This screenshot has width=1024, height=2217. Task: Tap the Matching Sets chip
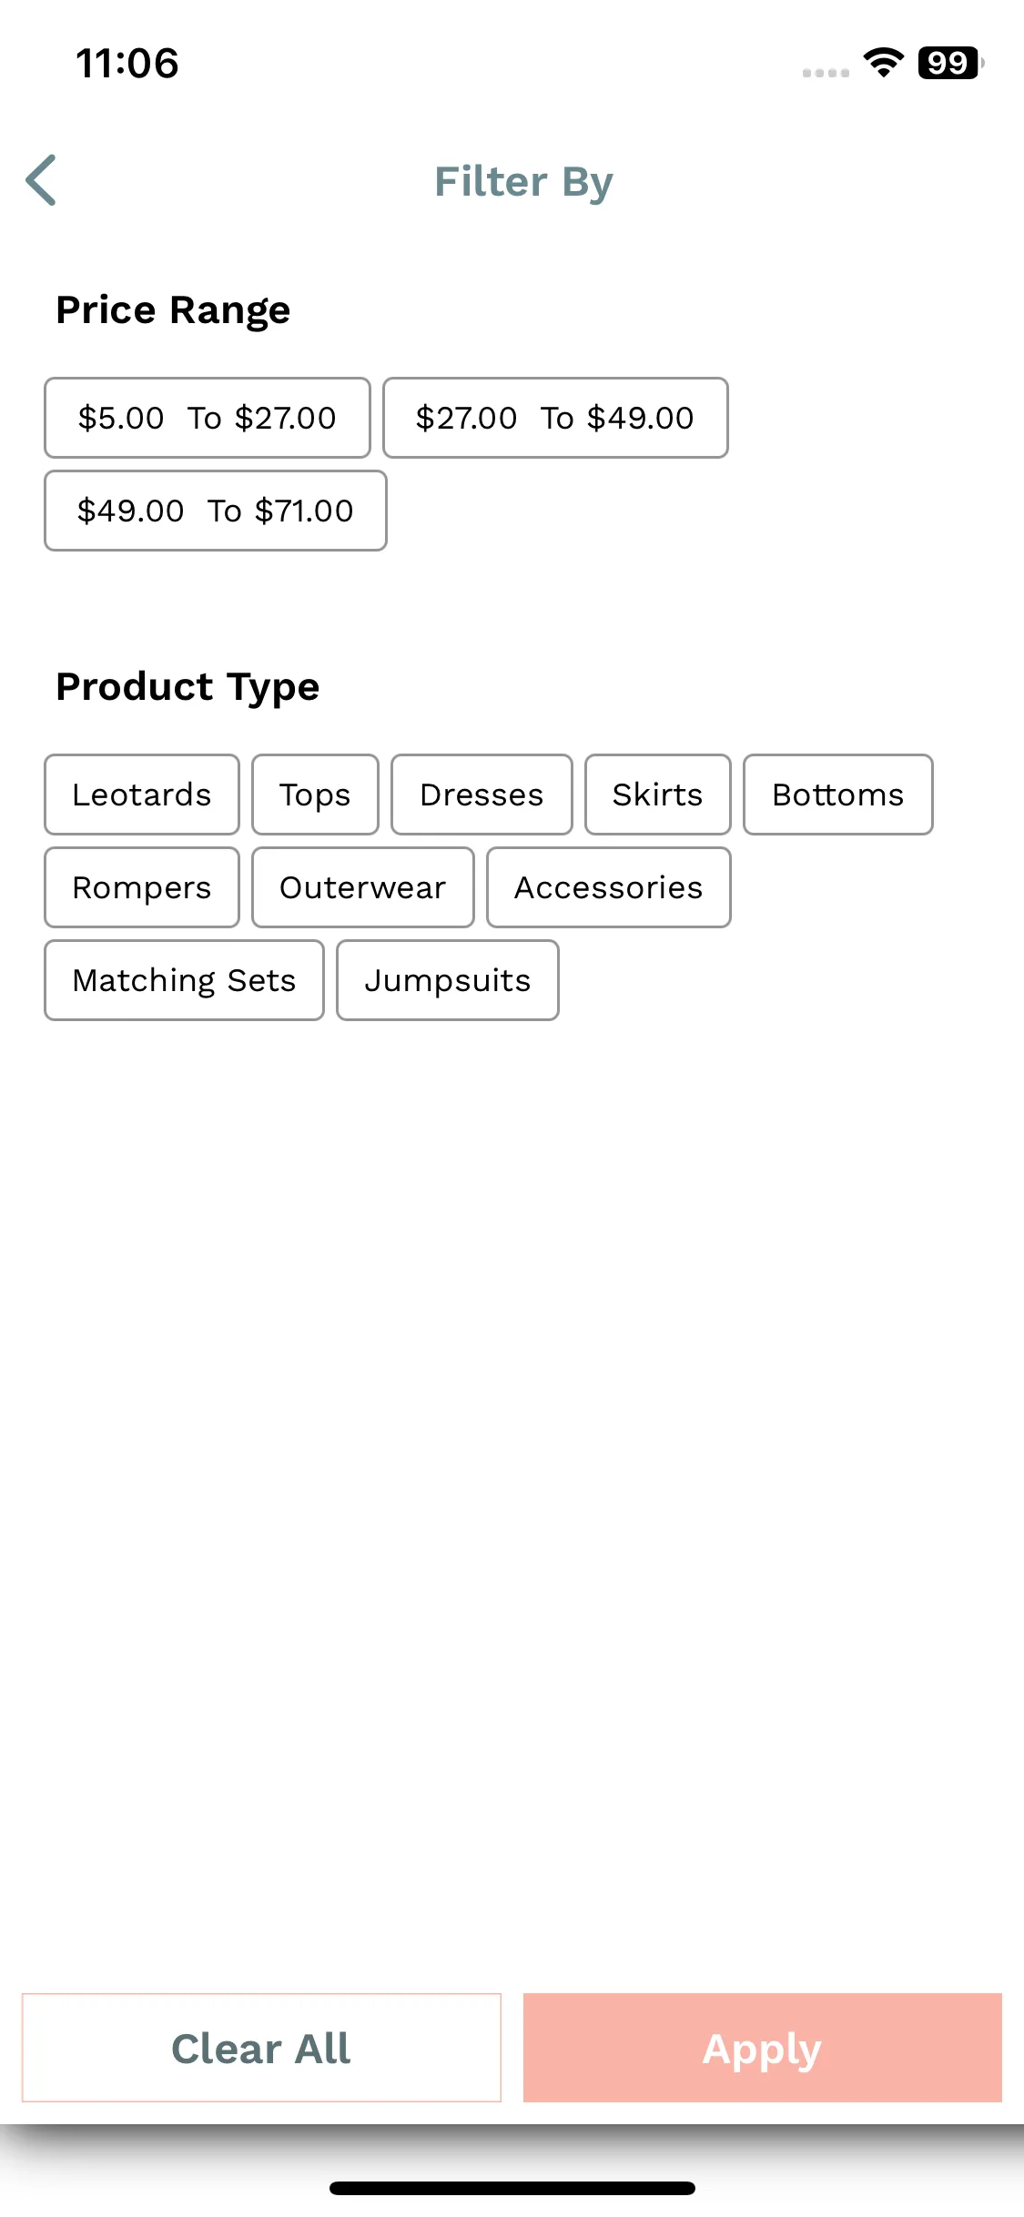click(185, 980)
